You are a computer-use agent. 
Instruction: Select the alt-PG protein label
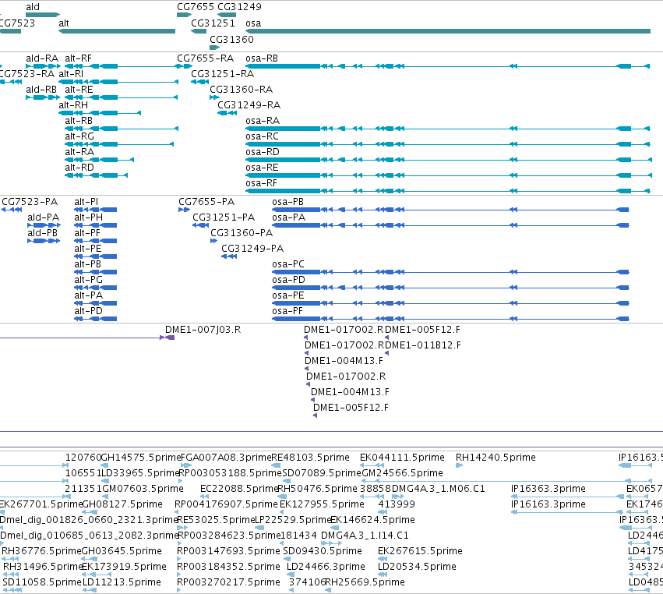[88, 280]
